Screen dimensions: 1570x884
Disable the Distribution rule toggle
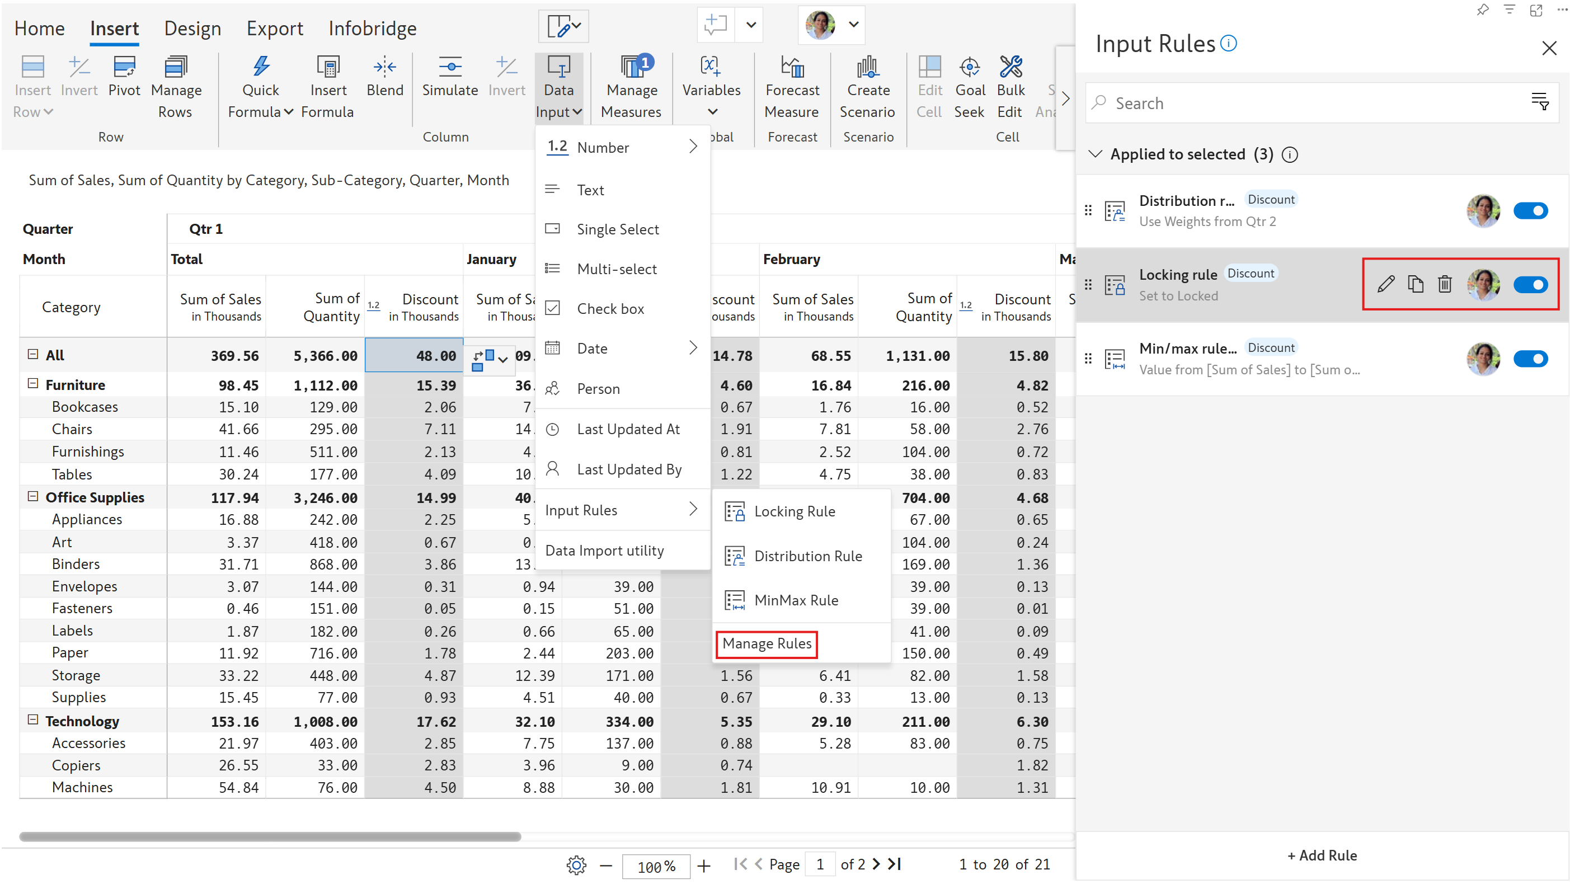click(1530, 211)
